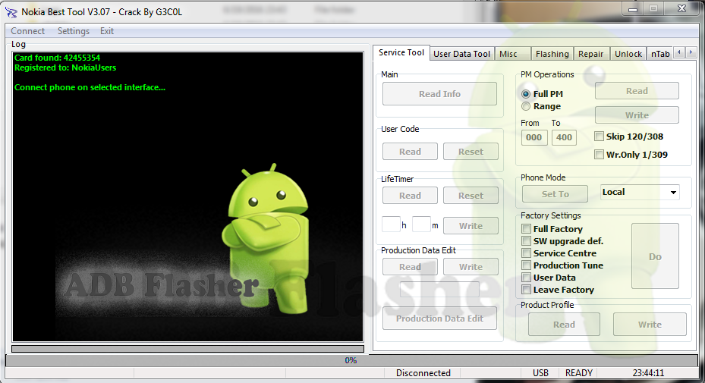Click the PM From field showing 000
Viewport: 705px width, 383px height.
pos(534,137)
